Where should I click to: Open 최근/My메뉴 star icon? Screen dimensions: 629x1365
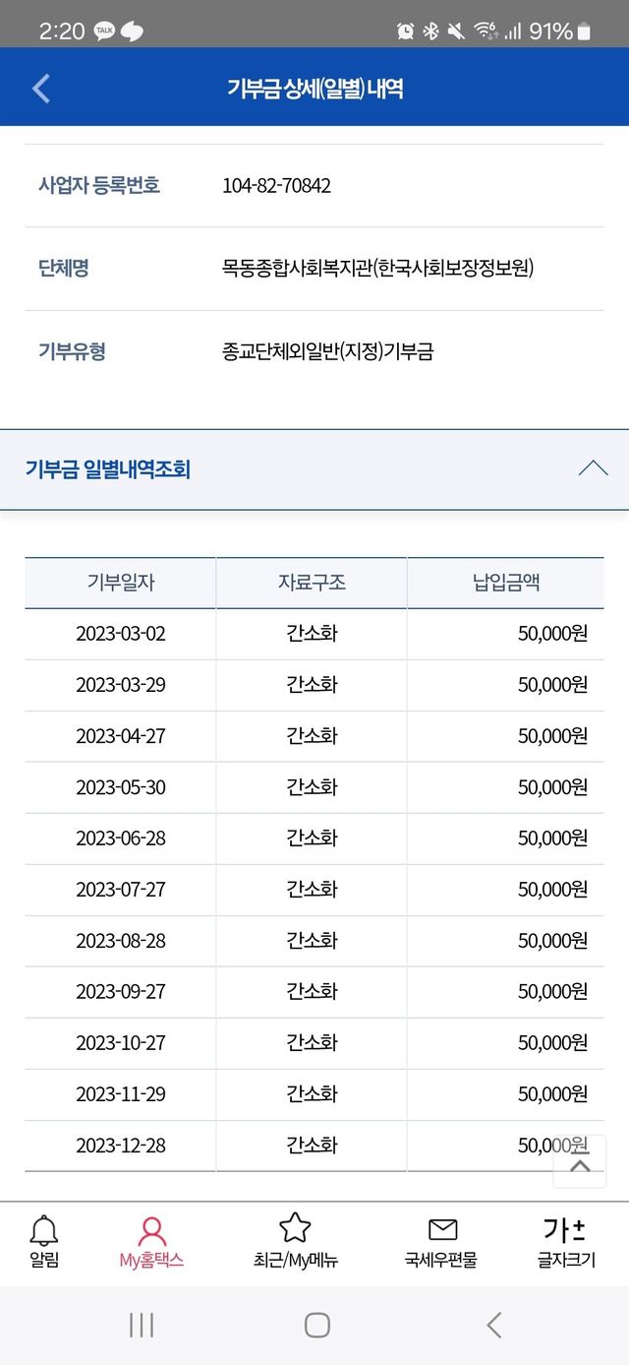coord(295,1228)
